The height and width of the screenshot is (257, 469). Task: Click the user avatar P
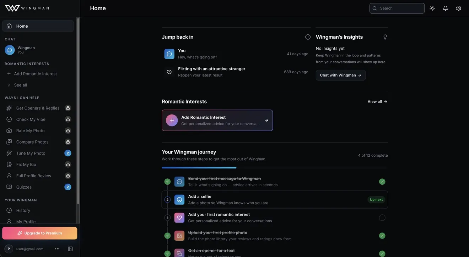[x=9, y=249]
